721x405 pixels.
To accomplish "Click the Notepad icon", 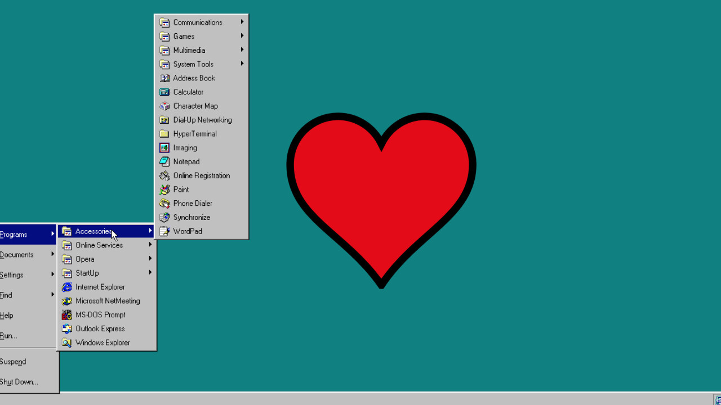I will [x=164, y=162].
